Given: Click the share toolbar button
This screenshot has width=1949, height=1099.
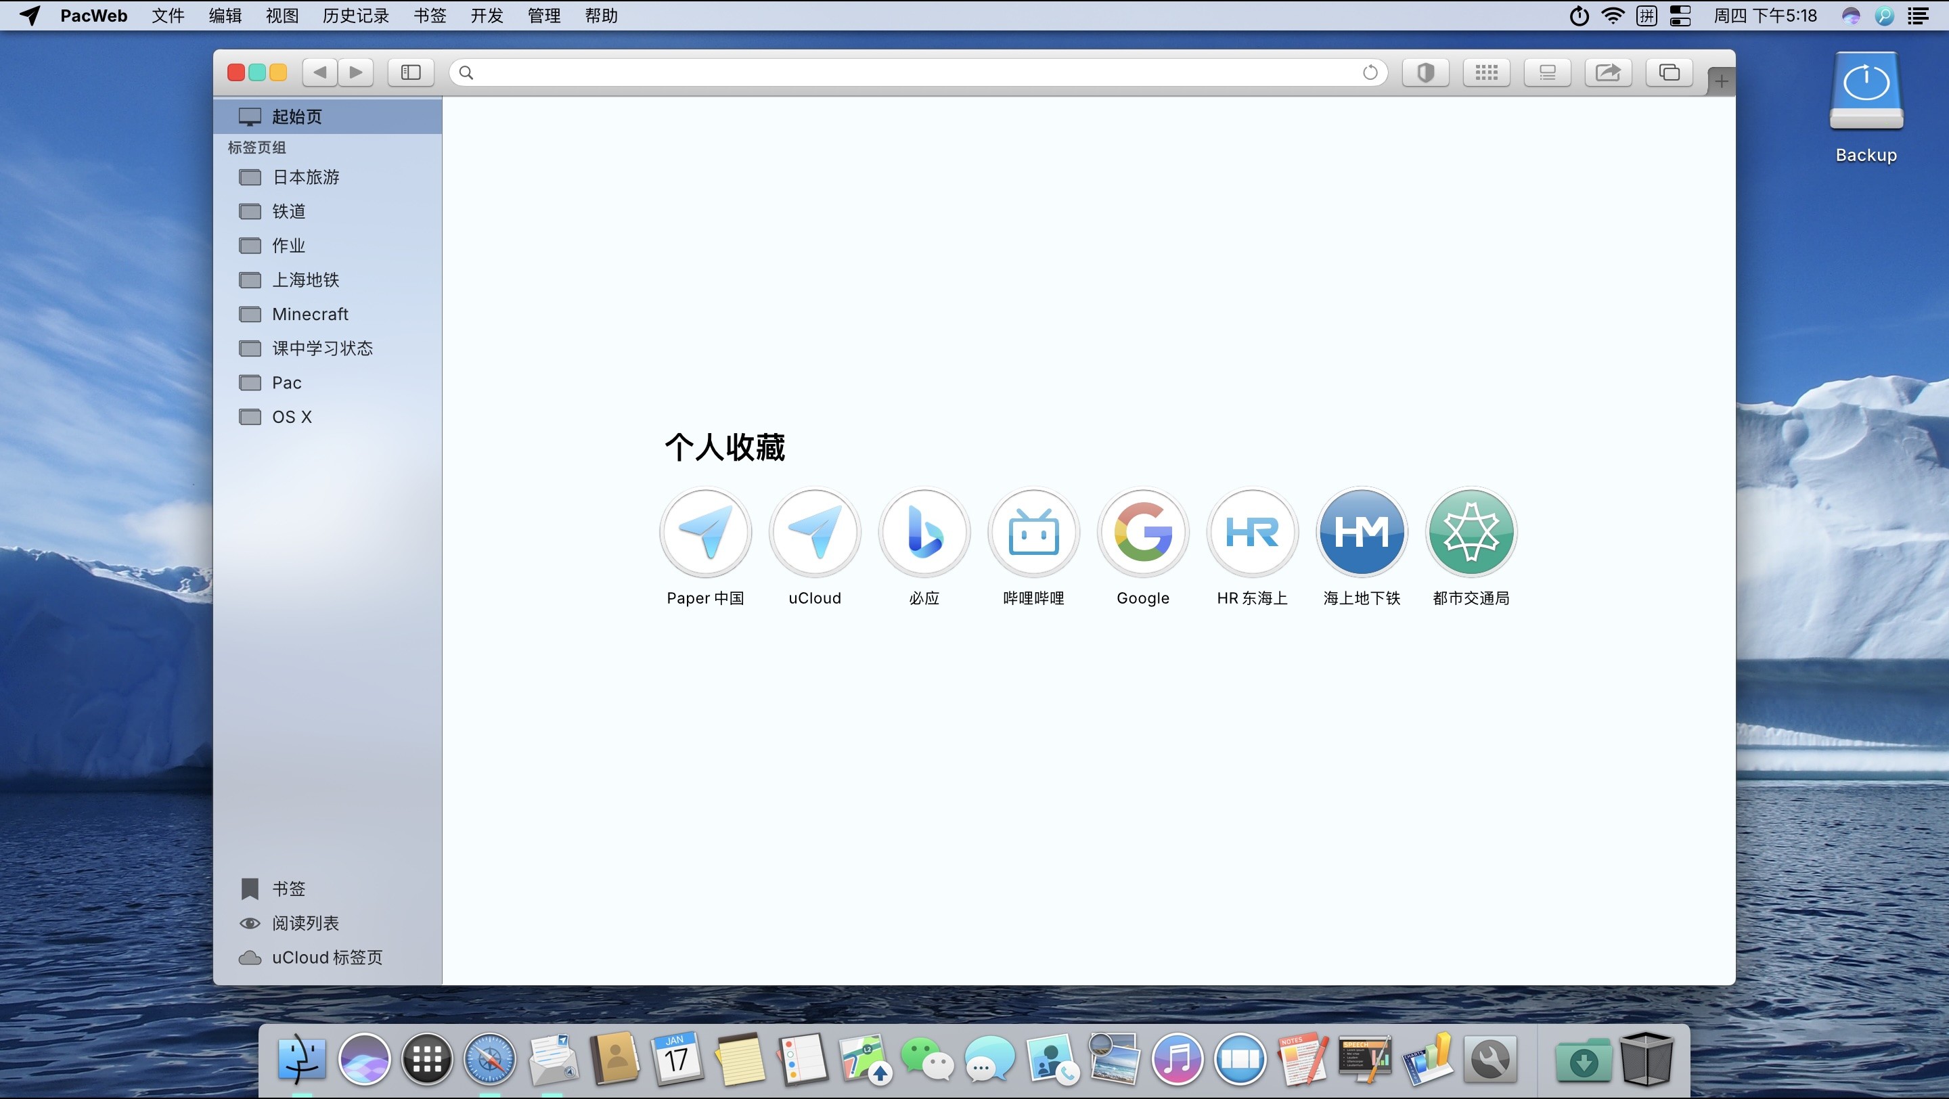Looking at the screenshot, I should 1608,72.
